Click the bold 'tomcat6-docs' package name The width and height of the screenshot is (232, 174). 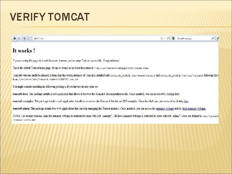pos(20,94)
